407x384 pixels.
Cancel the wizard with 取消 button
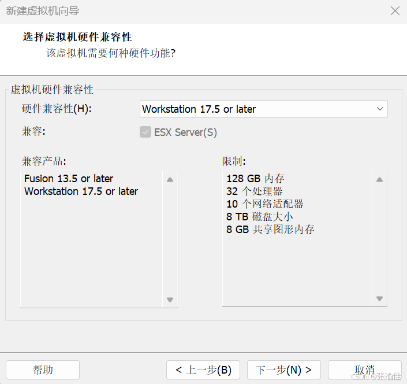tap(365, 370)
